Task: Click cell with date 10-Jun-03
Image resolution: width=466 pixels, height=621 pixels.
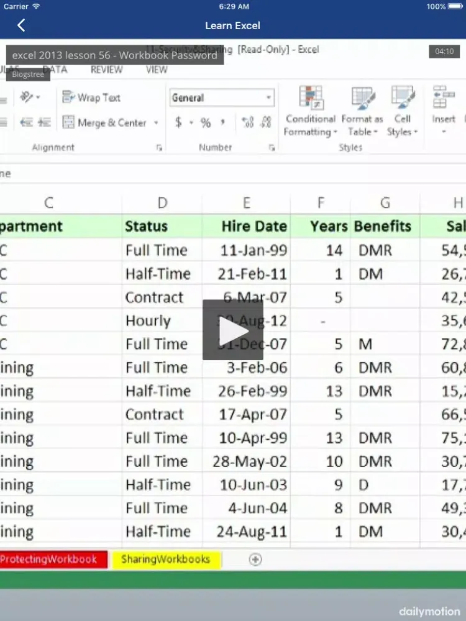Action: [246, 484]
